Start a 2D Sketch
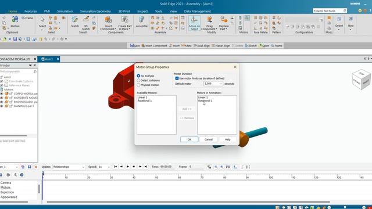372x209 pixels. coord(75,21)
